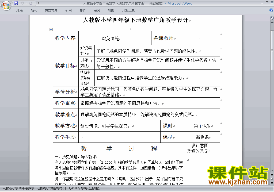274x192 pixels.
Task: Click the document title heading 人教版小学四年级下册数学广角教学设计
Action: tap(136, 20)
